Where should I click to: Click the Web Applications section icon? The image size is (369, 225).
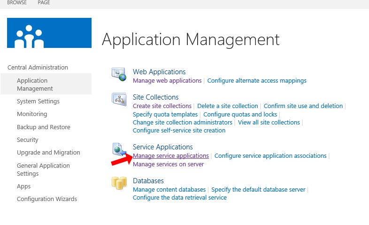pos(119,74)
